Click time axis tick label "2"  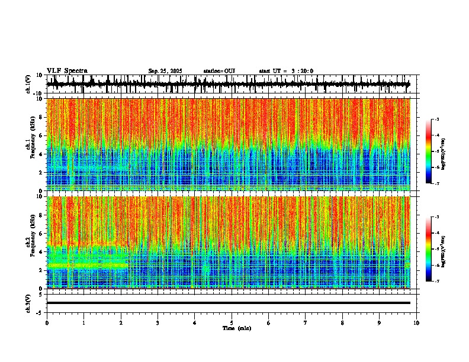tap(121, 323)
